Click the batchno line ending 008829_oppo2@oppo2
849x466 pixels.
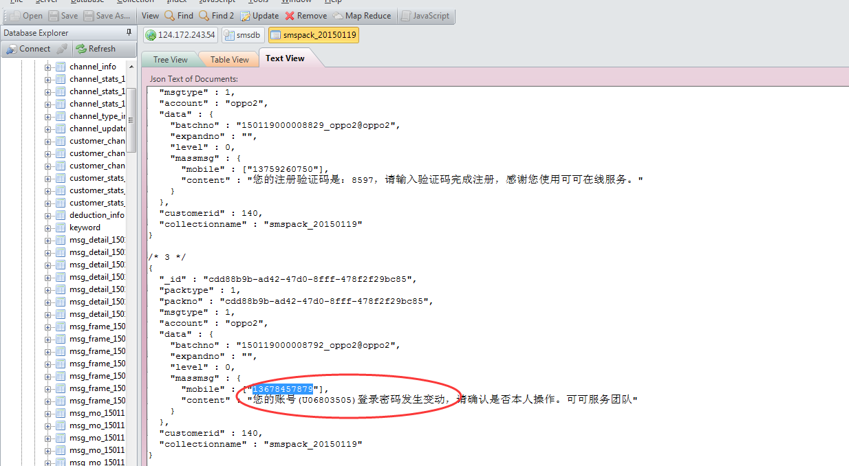tap(285, 125)
